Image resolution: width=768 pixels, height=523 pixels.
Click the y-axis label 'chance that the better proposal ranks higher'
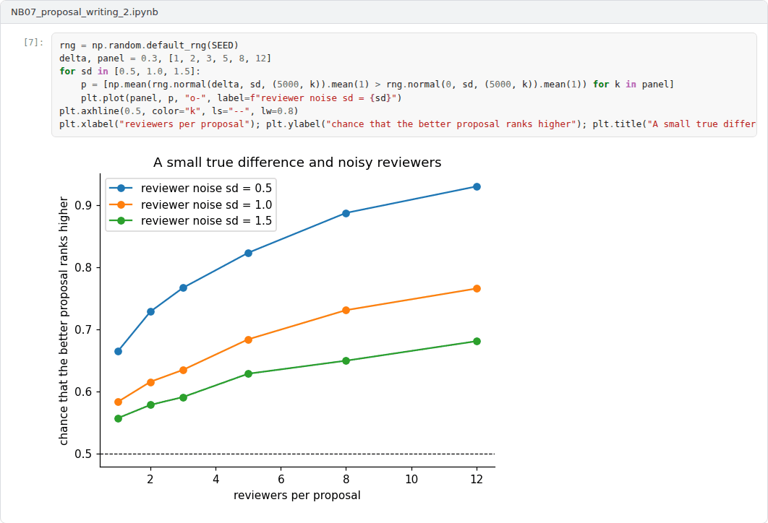[64, 321]
